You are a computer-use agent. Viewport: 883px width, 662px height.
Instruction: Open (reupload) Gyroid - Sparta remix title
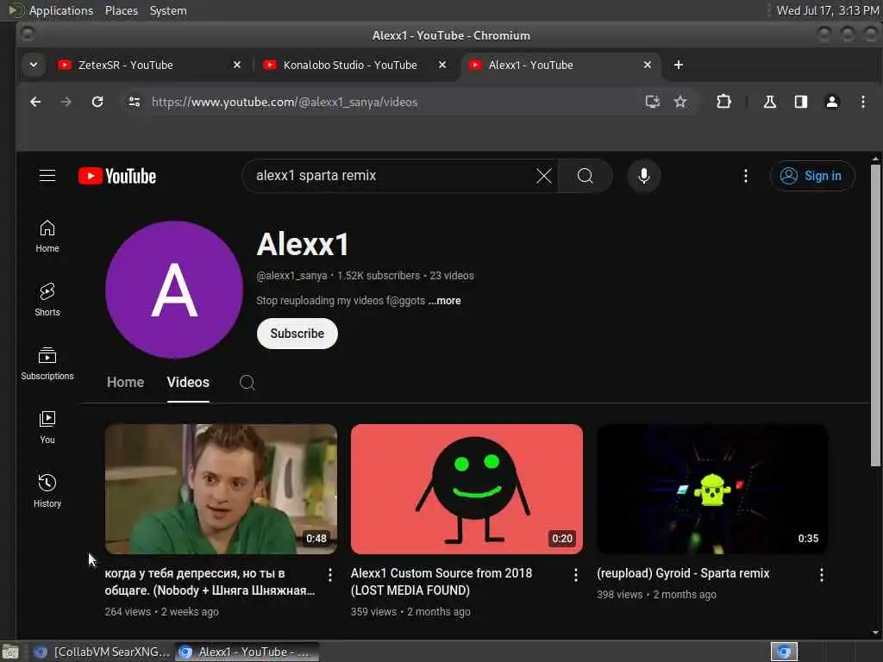683,573
